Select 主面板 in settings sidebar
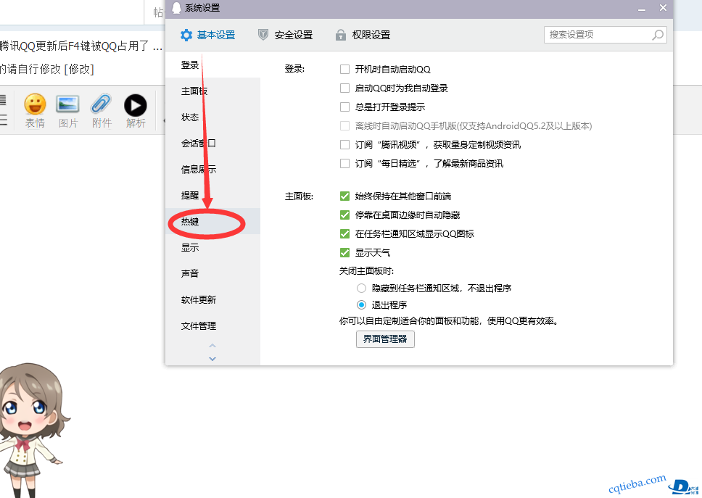 [212, 91]
